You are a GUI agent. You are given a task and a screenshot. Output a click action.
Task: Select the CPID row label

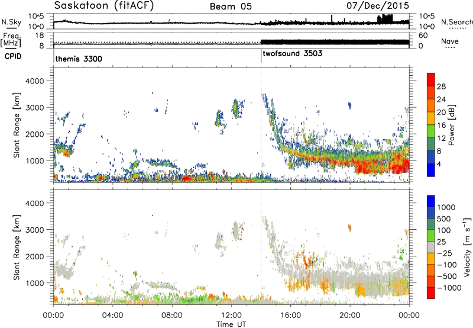tap(13, 56)
